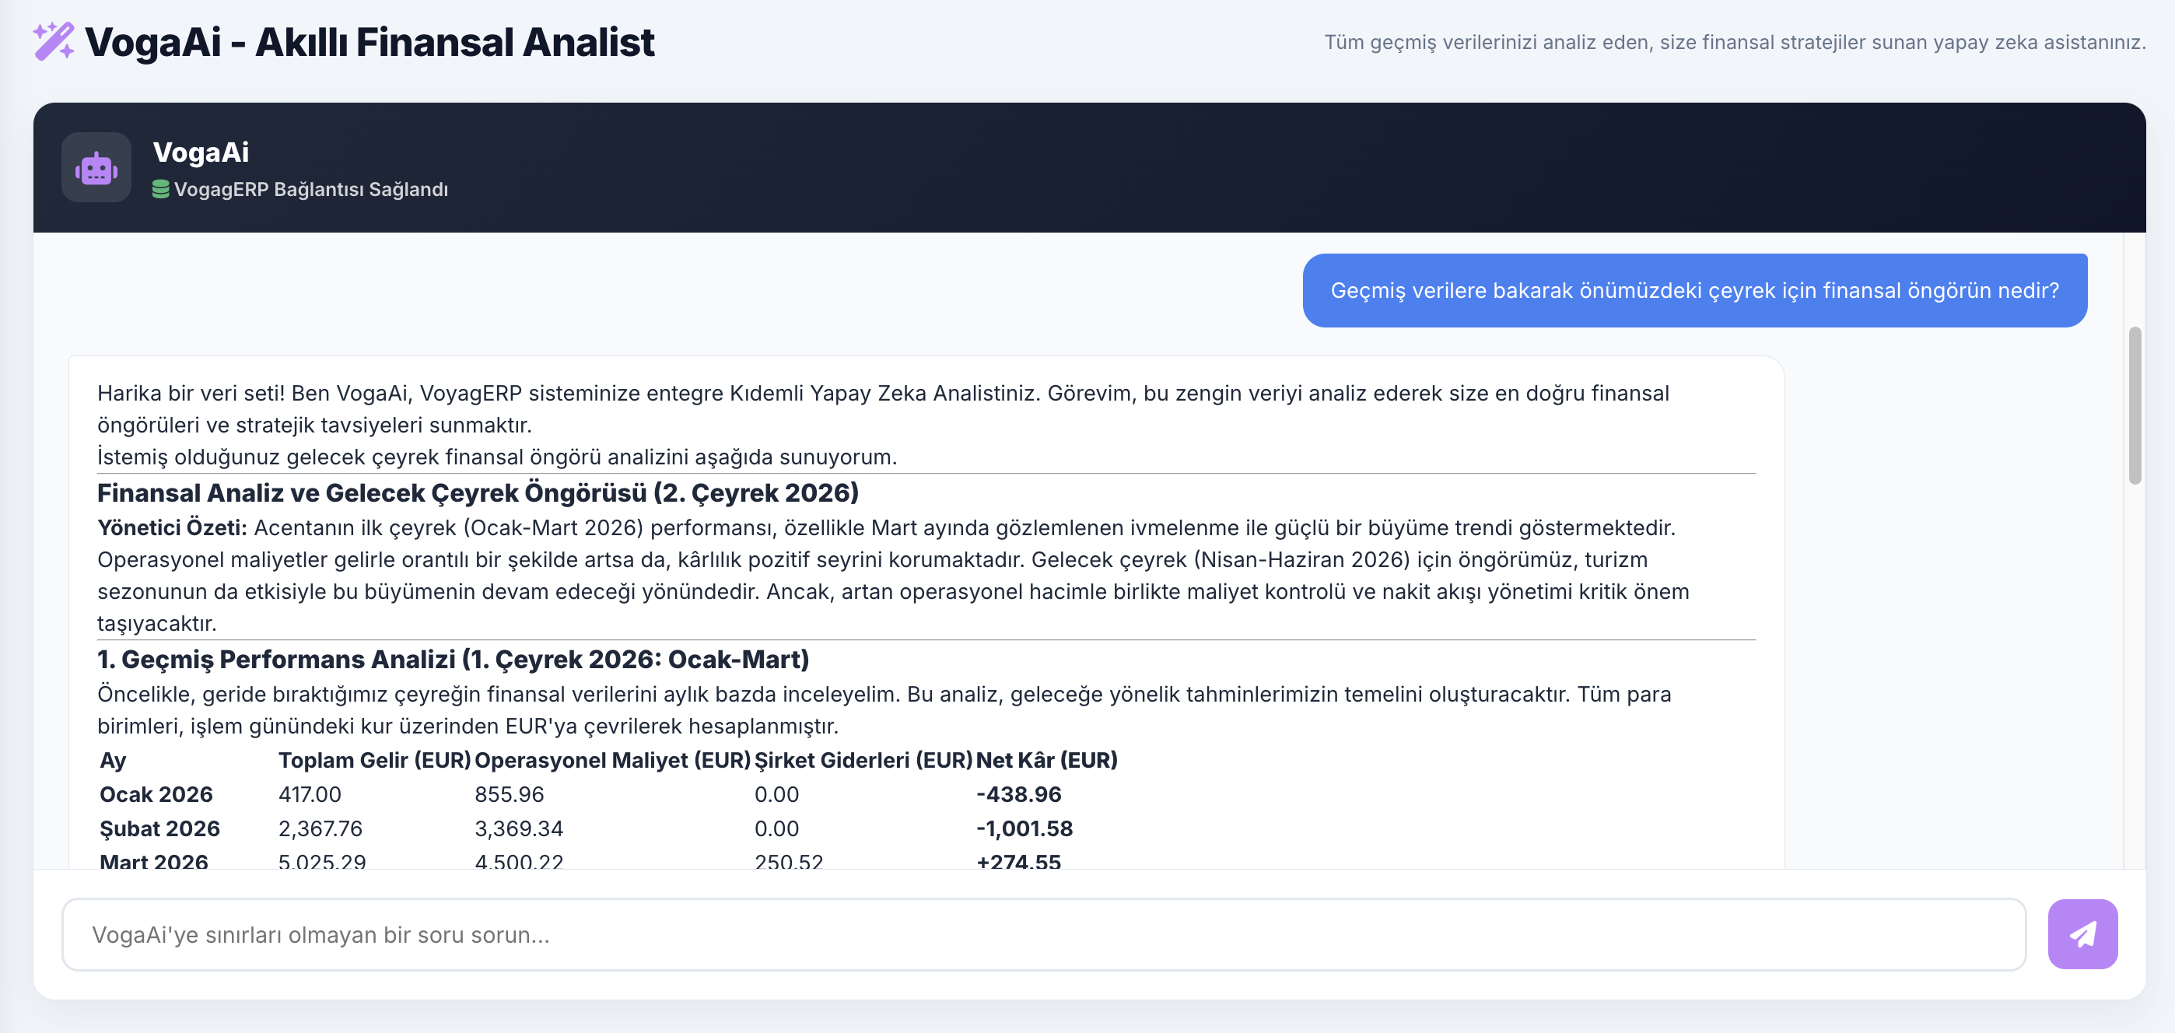Click the title 'VogaAi - Akıllı Finansal Analist'

point(369,42)
